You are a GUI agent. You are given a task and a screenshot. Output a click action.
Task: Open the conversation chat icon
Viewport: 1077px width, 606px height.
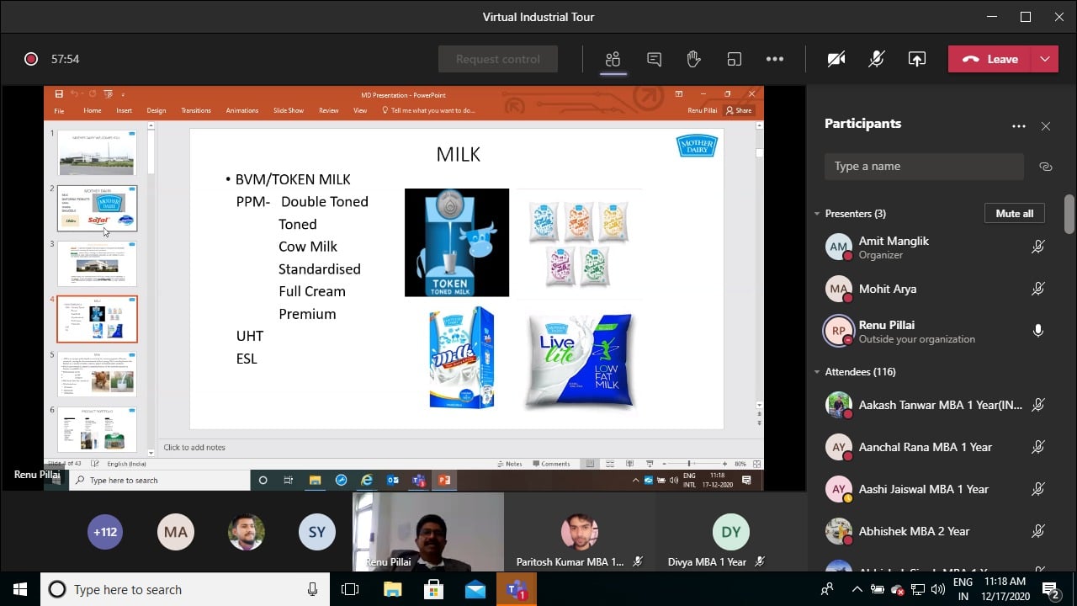(x=654, y=59)
